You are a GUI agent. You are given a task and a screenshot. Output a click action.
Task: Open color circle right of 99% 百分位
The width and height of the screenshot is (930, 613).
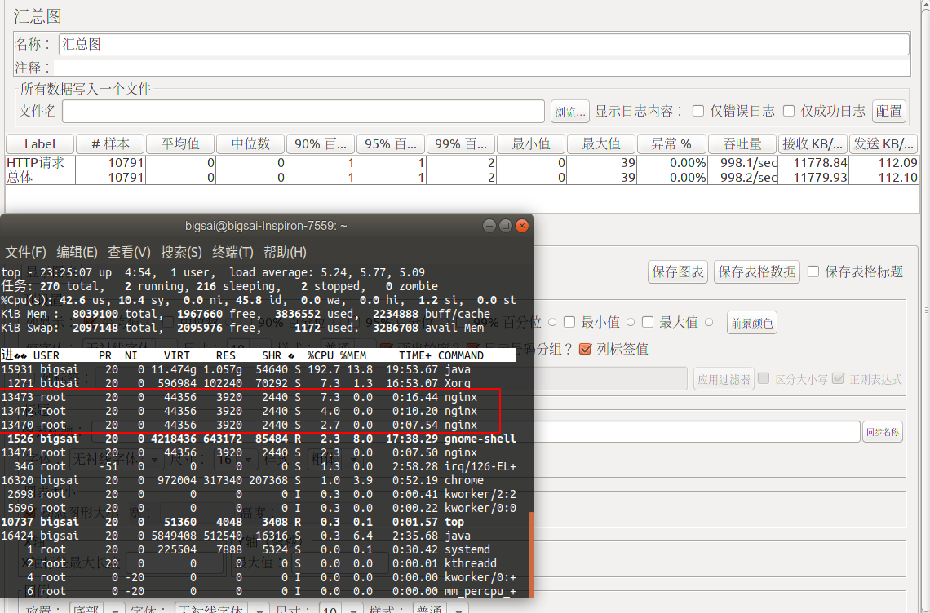[552, 322]
